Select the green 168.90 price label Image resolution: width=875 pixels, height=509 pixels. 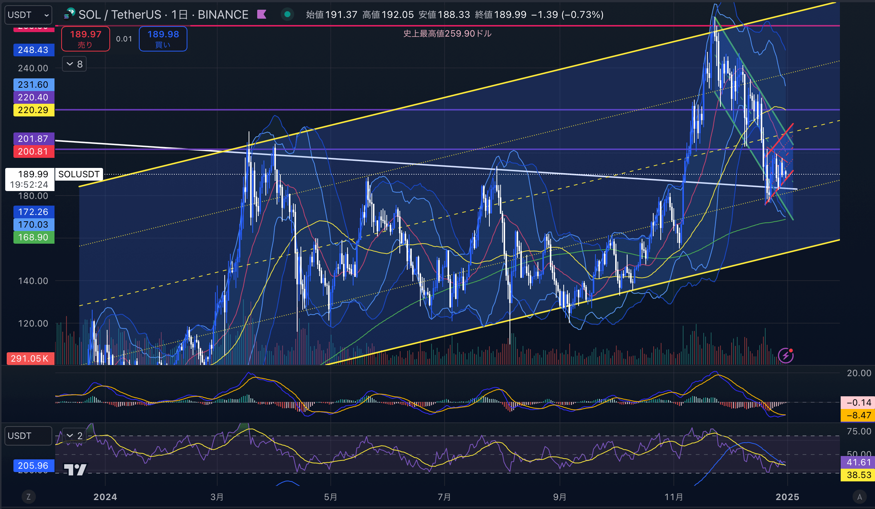tap(34, 237)
